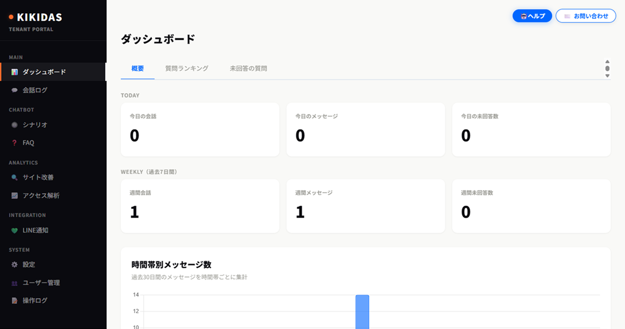
Task: Click the downward scroll arrow near the tabs
Action: (607, 76)
